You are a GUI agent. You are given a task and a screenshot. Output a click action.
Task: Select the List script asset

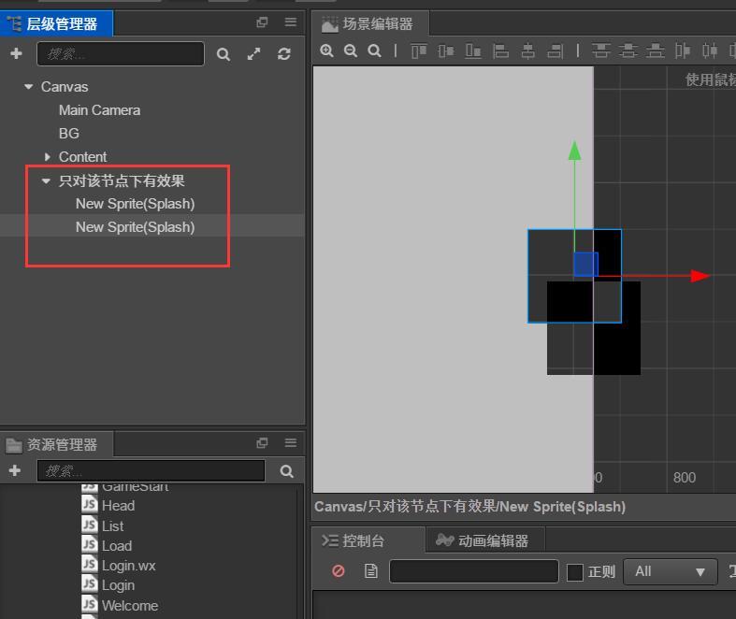coord(112,526)
